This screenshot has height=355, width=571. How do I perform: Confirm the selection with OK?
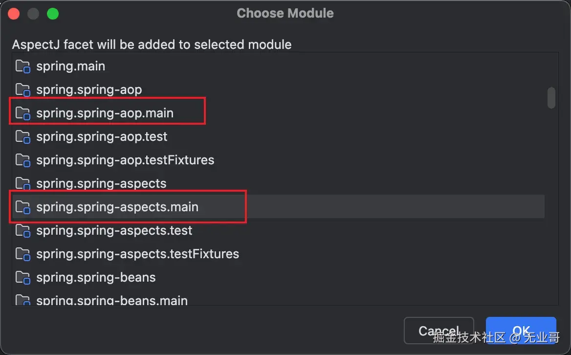(x=521, y=331)
